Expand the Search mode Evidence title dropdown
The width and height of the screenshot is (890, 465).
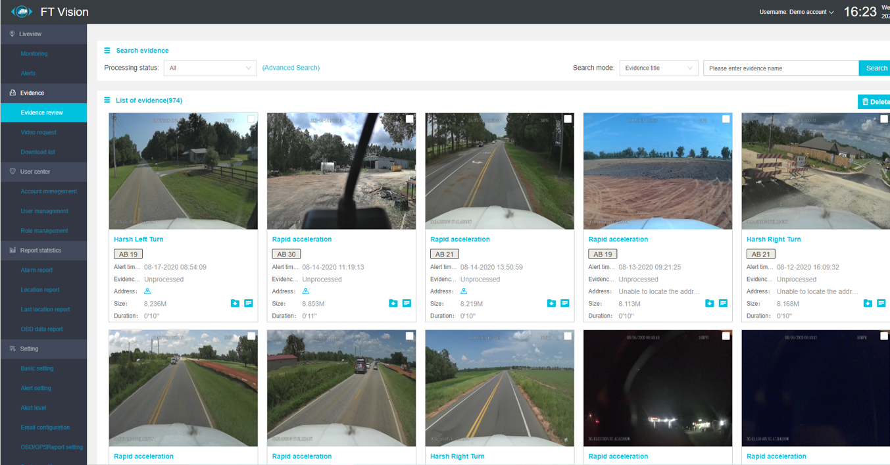point(658,68)
